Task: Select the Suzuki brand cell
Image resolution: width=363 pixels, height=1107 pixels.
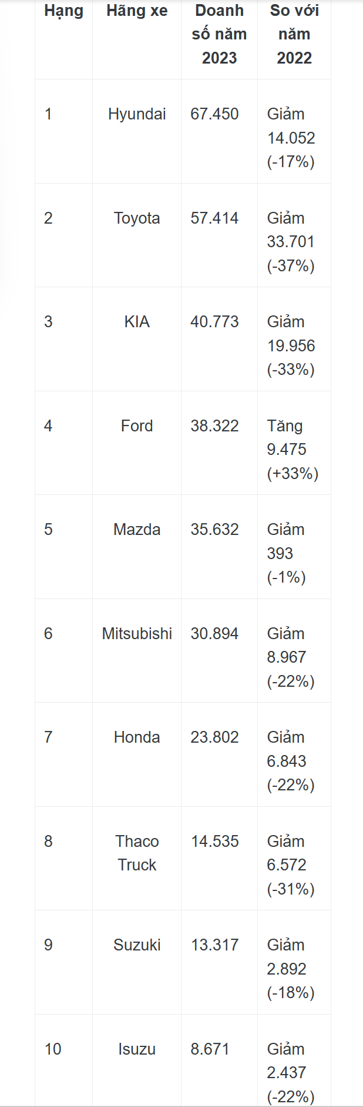Action: pos(137,945)
